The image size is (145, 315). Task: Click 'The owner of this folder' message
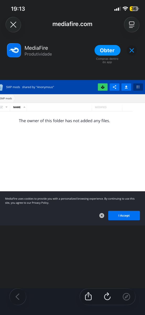pos(64,121)
